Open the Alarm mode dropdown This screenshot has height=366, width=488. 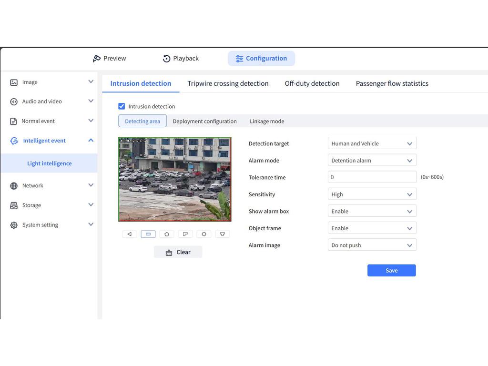[x=372, y=161]
